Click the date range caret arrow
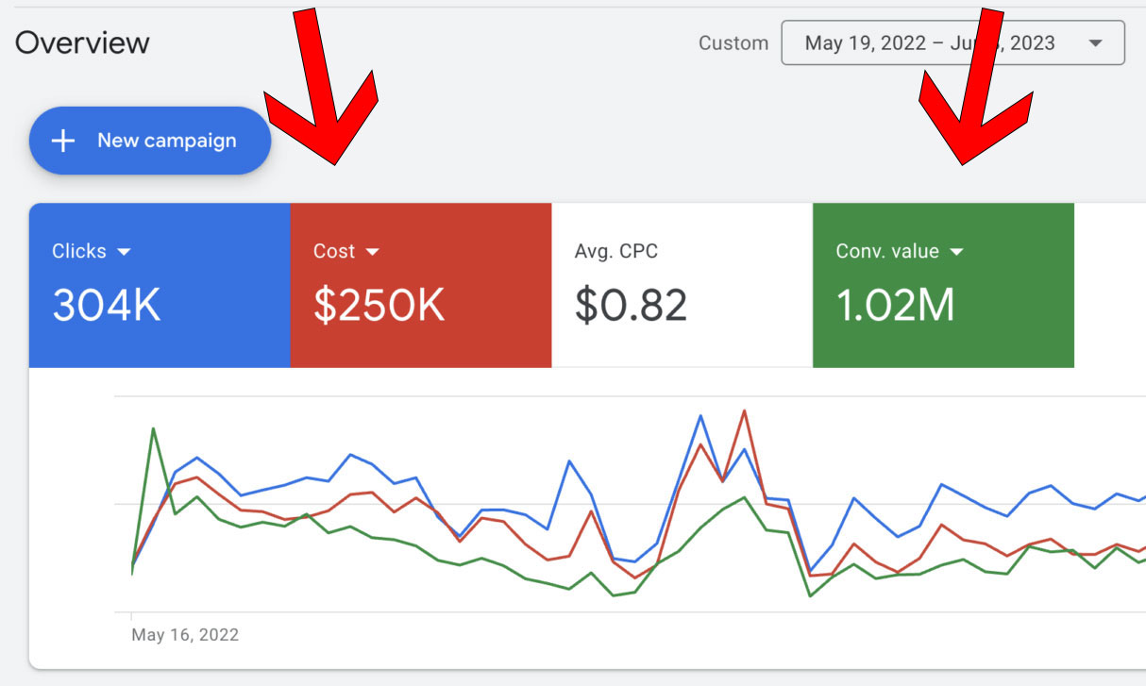1146x686 pixels. pos(1095,43)
